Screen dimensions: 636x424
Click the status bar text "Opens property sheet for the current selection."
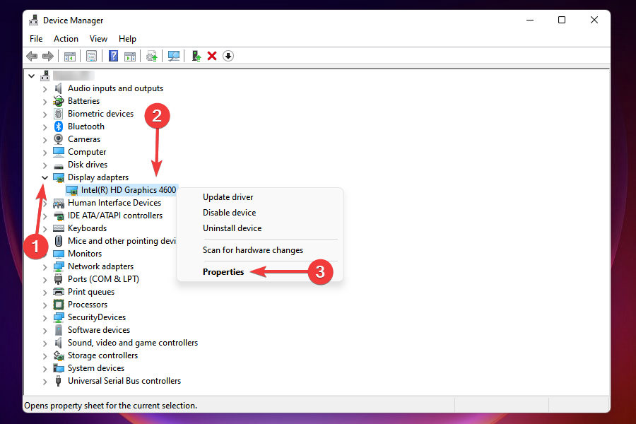point(111,406)
